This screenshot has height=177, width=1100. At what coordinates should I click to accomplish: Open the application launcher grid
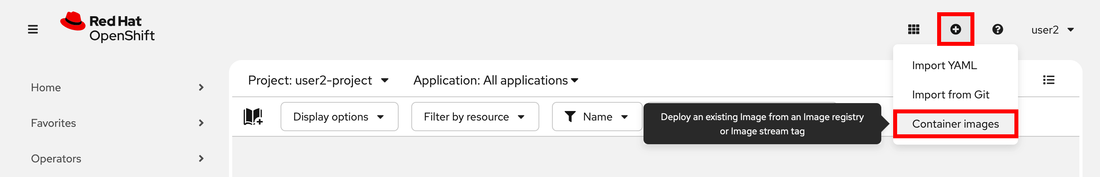[x=913, y=29]
